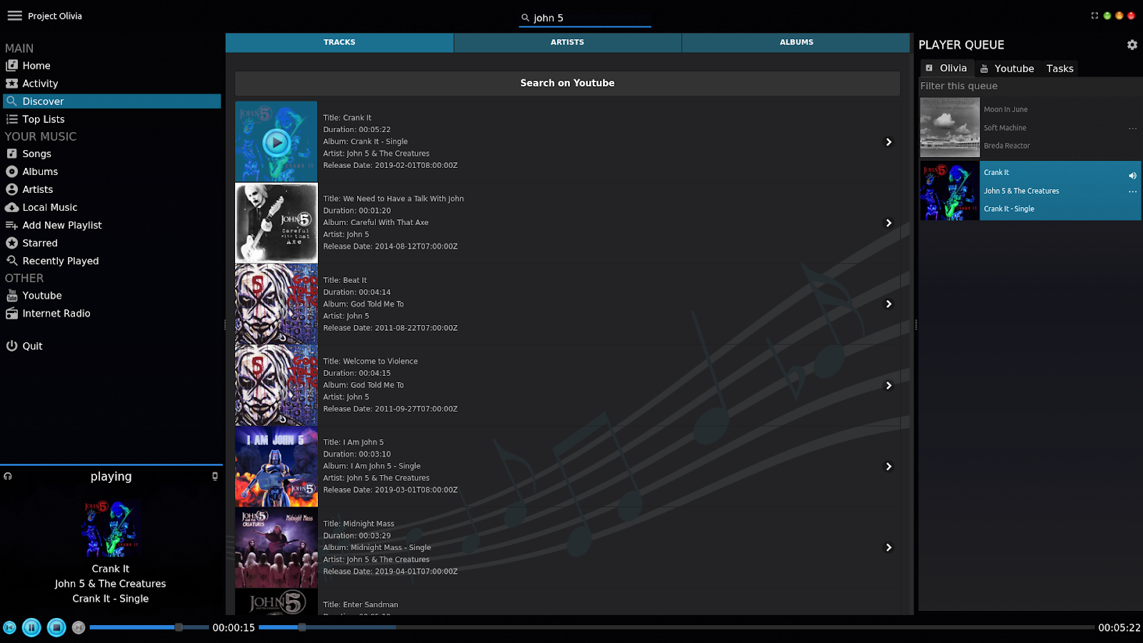Image resolution: width=1143 pixels, height=643 pixels.
Task: Click the Search on Youtube button
Action: [567, 83]
